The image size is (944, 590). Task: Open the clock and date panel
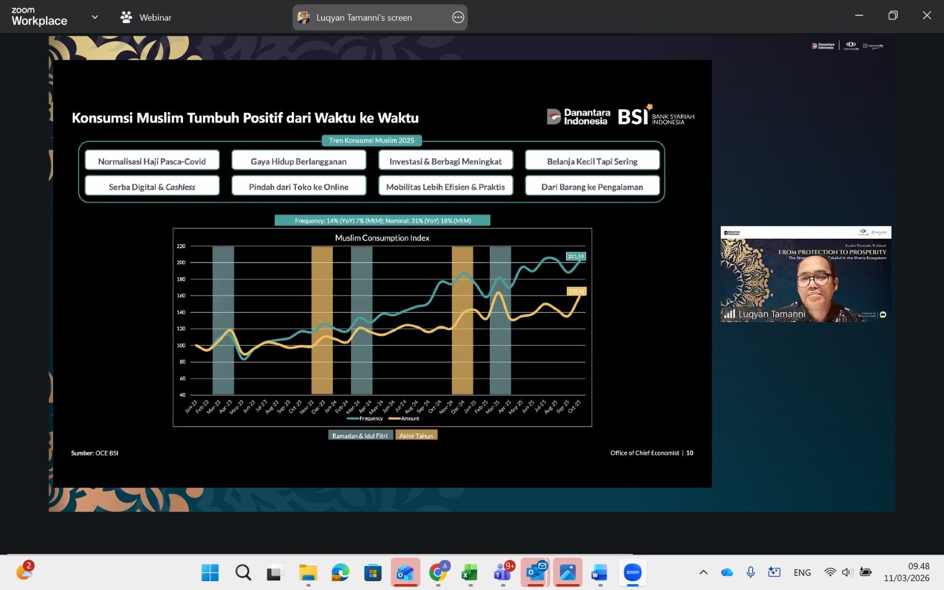click(x=906, y=572)
